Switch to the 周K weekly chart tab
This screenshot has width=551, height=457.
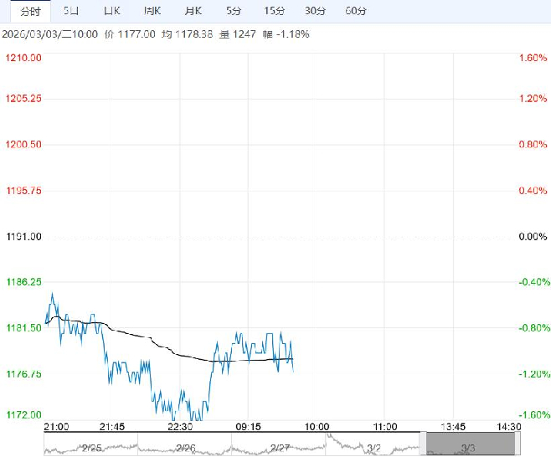152,11
